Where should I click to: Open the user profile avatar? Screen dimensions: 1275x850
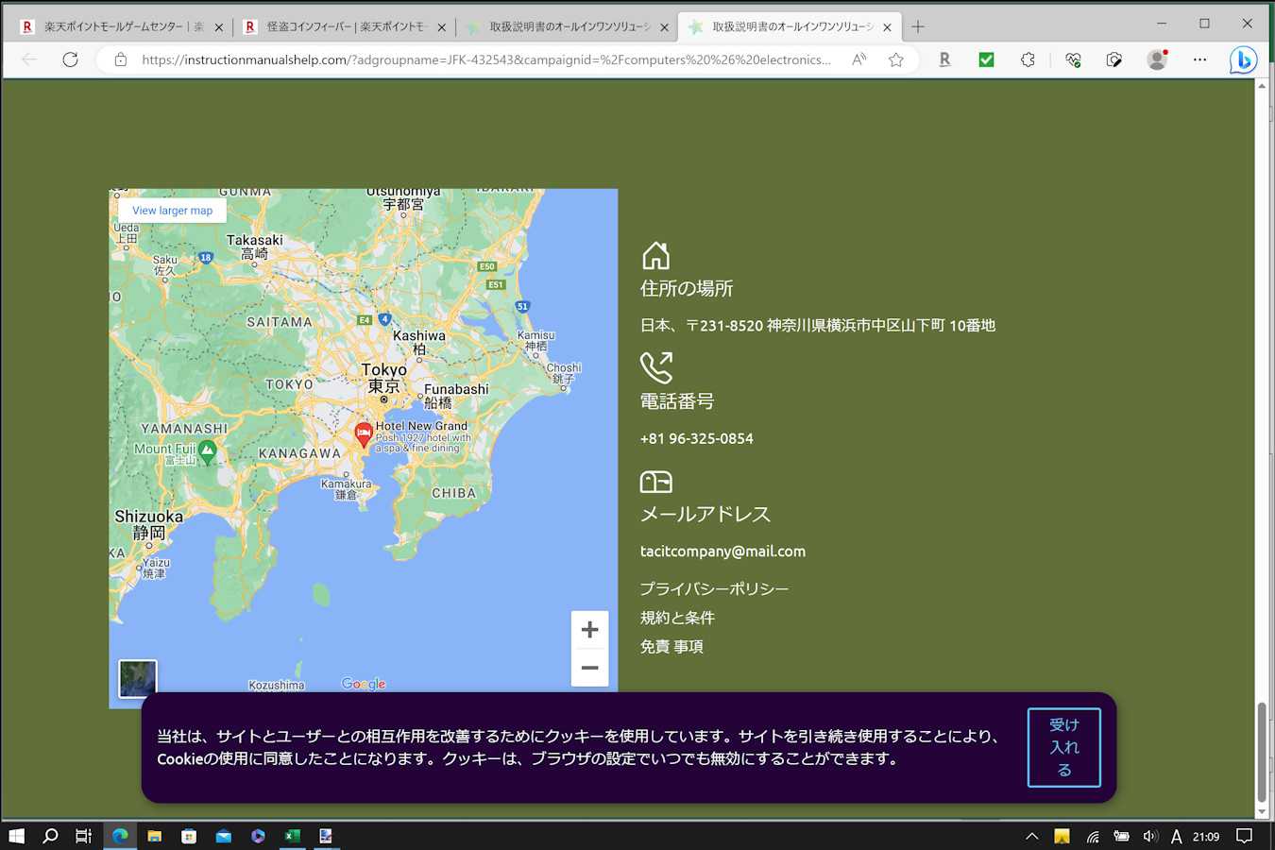1157,59
